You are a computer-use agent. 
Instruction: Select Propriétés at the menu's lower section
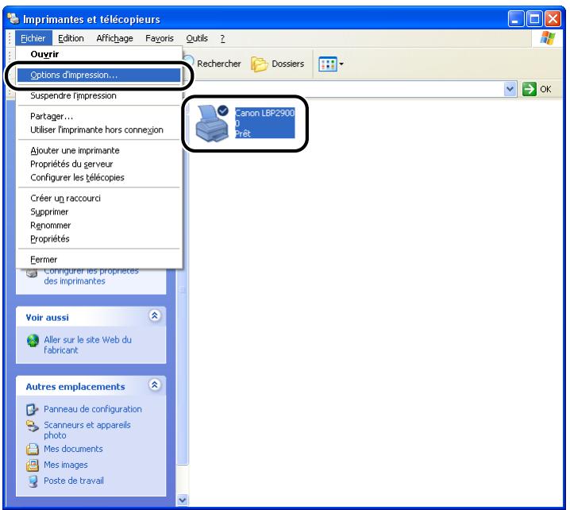point(99,238)
